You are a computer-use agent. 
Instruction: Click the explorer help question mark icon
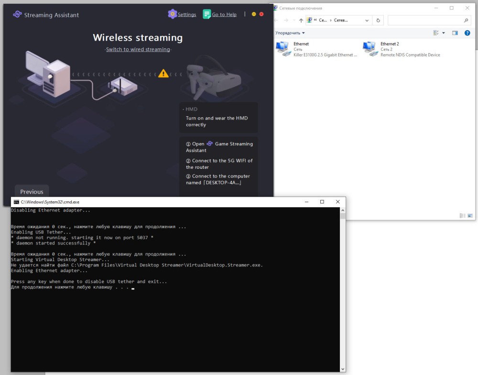(x=467, y=33)
